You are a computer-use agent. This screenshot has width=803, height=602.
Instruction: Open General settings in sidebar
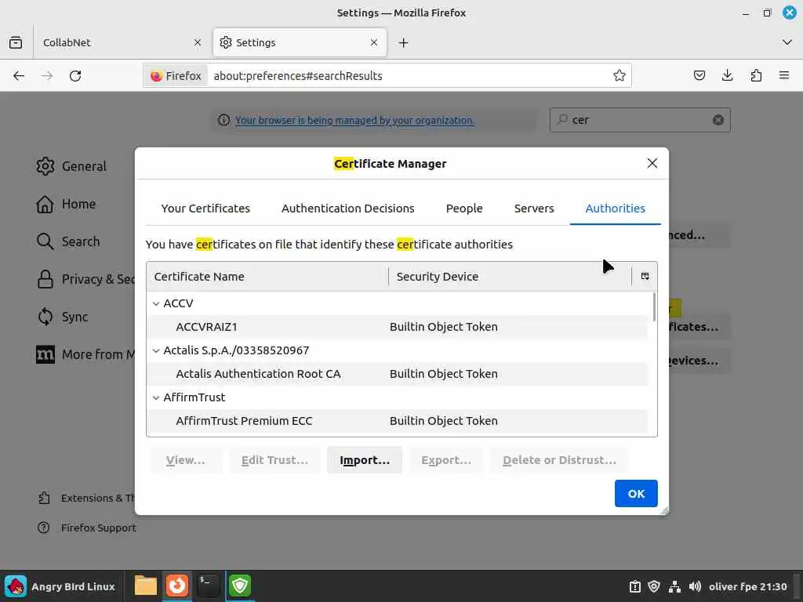click(71, 166)
